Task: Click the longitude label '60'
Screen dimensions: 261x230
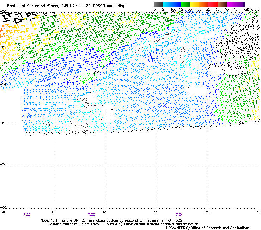Action: point(3,212)
